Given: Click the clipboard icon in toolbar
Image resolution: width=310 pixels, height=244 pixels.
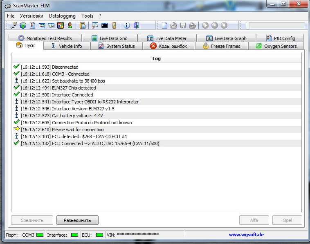Looking at the screenshot, I should (x=83, y=25).
